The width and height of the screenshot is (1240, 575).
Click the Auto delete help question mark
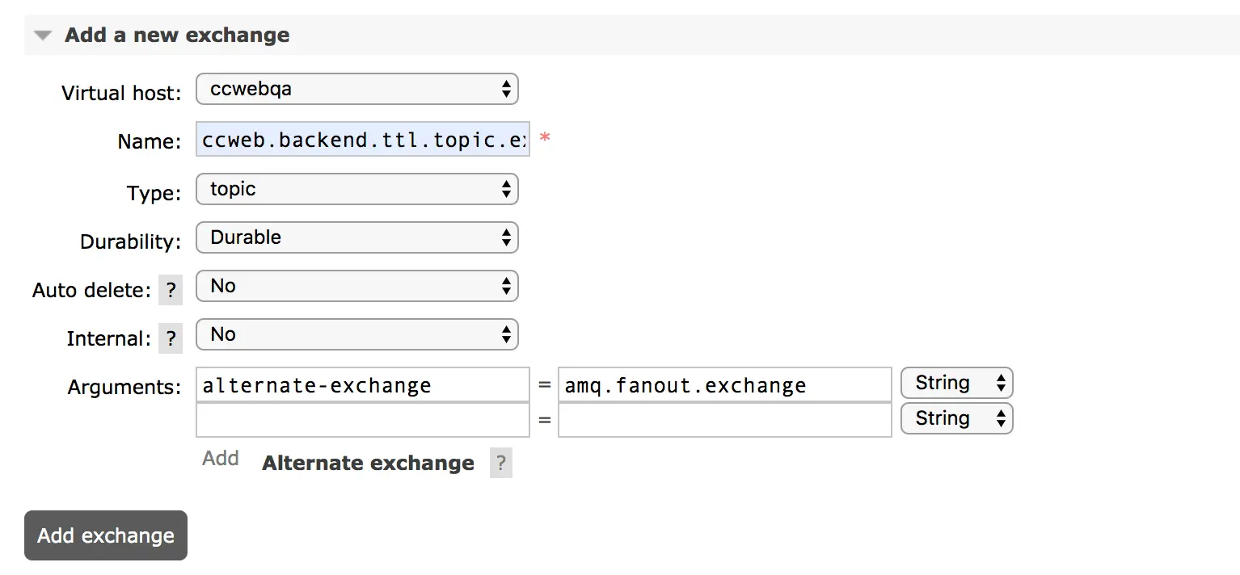click(171, 291)
